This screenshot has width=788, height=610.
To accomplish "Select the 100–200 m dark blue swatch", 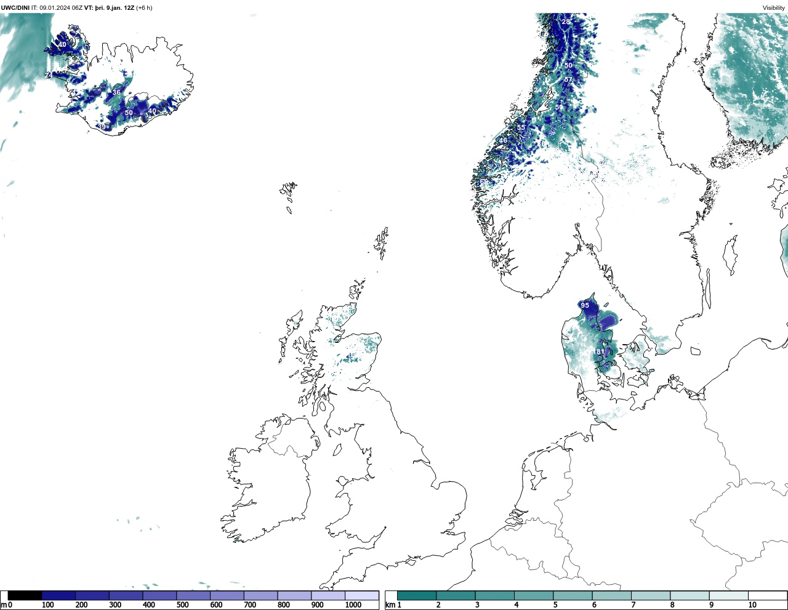I will coord(58,596).
